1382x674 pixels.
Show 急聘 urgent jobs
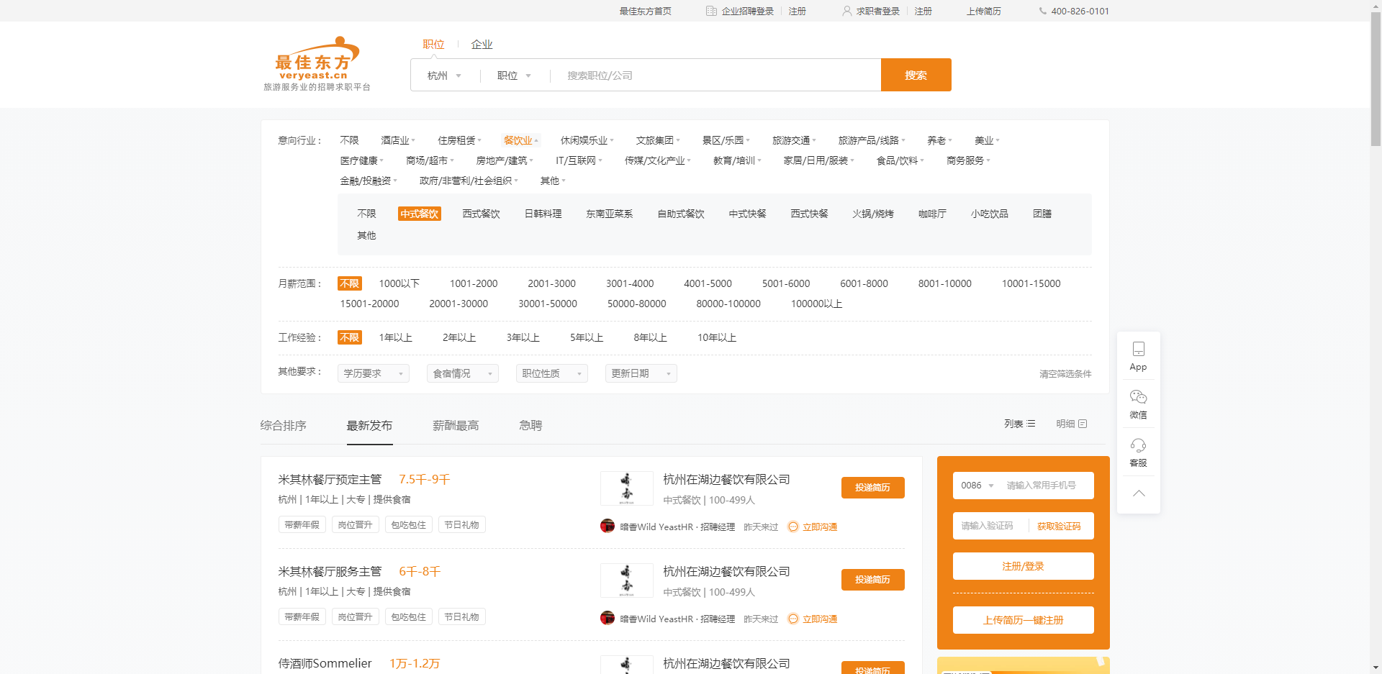tap(530, 425)
